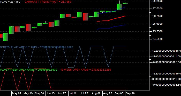This screenshot has height=96, width=181.
Task: Select the Jun 27 date marker
Action: [x=62, y=93]
